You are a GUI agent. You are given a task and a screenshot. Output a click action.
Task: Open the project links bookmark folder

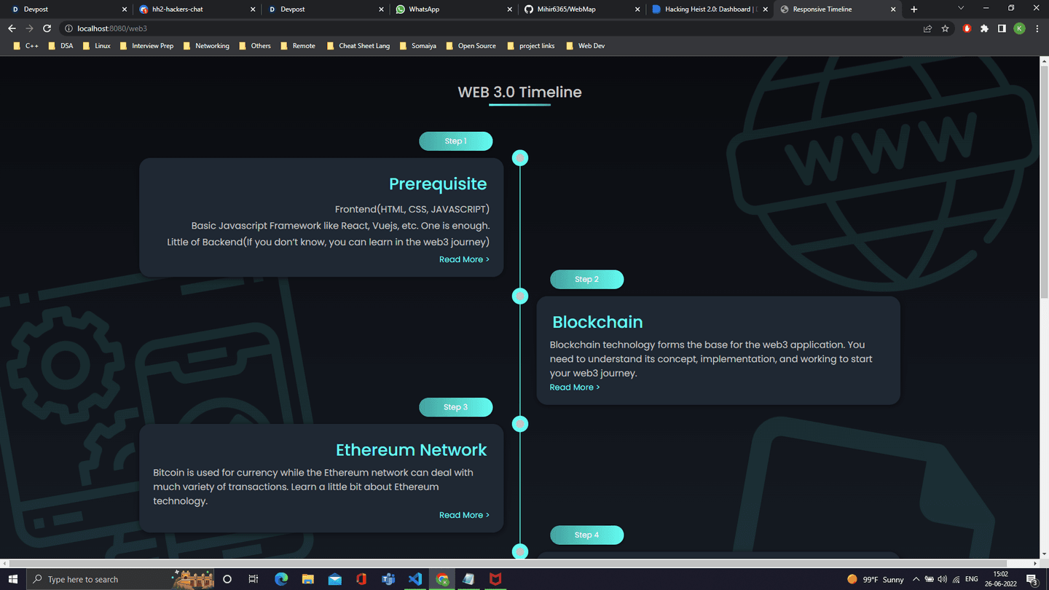tap(530, 45)
